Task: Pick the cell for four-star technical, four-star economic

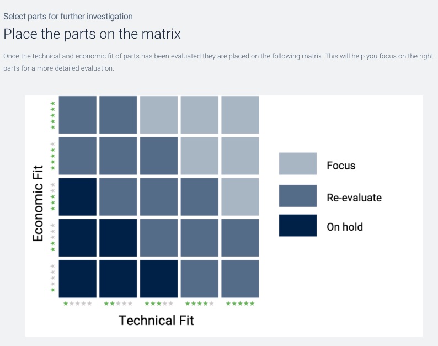Action: click(200, 156)
